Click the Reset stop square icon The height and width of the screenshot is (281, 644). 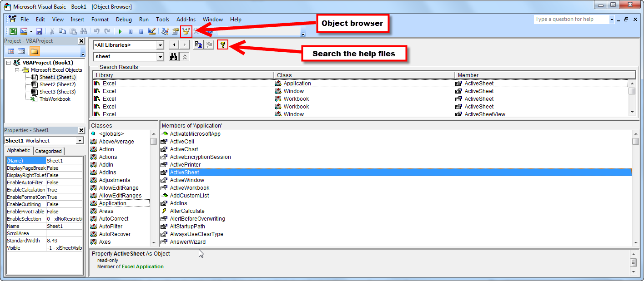(141, 31)
